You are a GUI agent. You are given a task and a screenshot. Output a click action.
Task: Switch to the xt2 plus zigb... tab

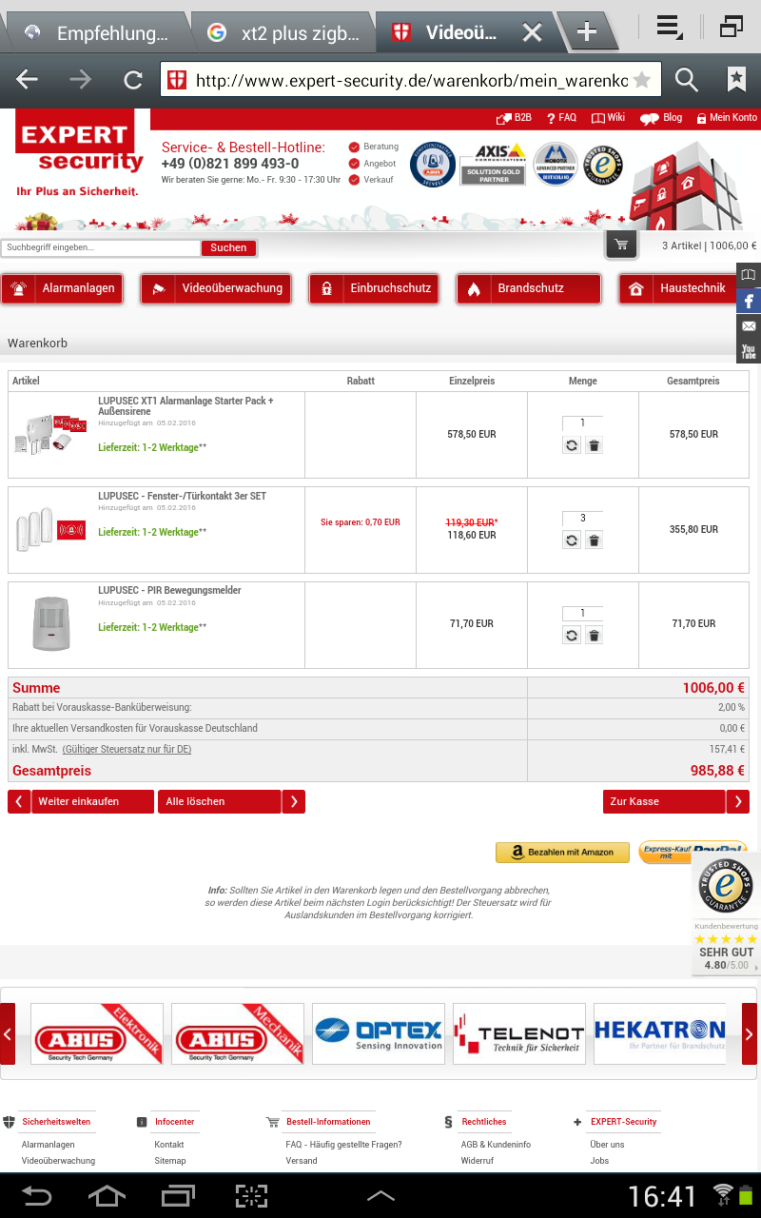tap(285, 33)
